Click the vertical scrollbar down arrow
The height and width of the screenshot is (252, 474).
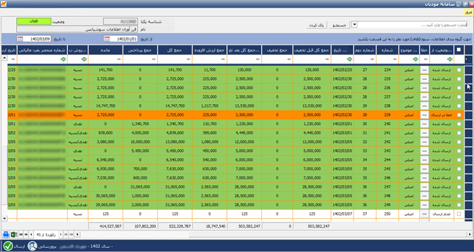point(4,218)
